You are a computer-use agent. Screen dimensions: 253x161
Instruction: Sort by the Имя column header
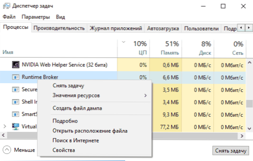[8, 52]
